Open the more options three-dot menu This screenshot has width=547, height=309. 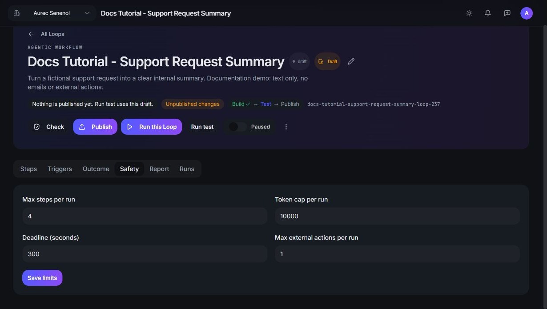click(286, 127)
